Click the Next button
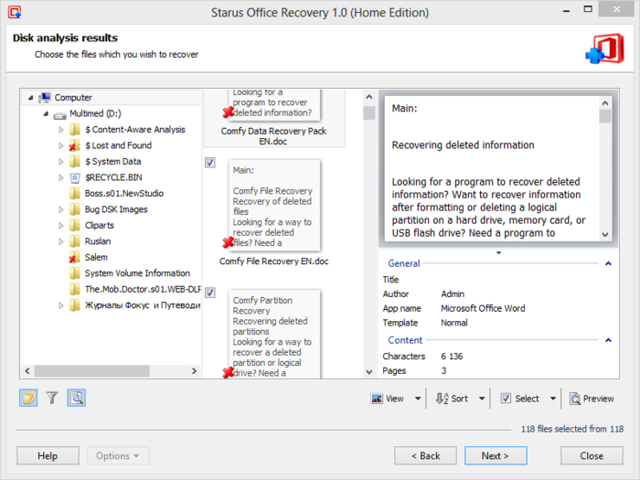640x480 pixels. 495,455
